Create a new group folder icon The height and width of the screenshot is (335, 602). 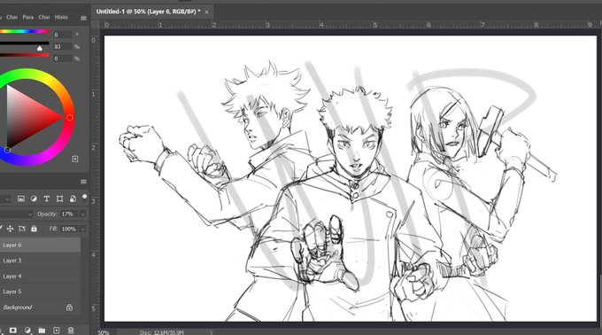tap(42, 331)
